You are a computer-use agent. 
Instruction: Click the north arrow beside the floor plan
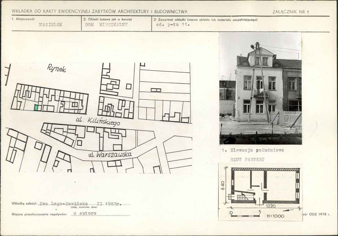coord(288,211)
